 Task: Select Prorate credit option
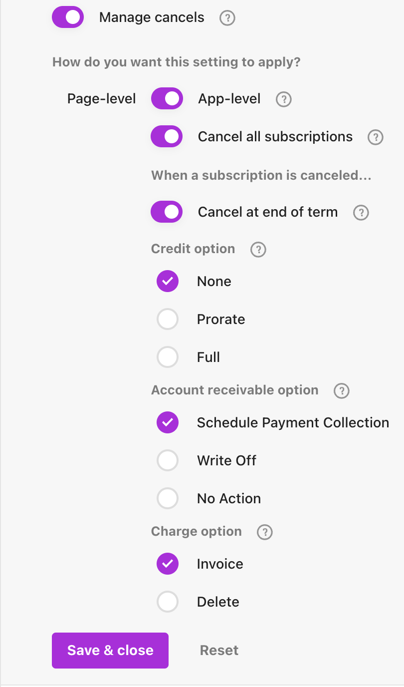(168, 320)
